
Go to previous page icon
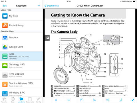94,100
